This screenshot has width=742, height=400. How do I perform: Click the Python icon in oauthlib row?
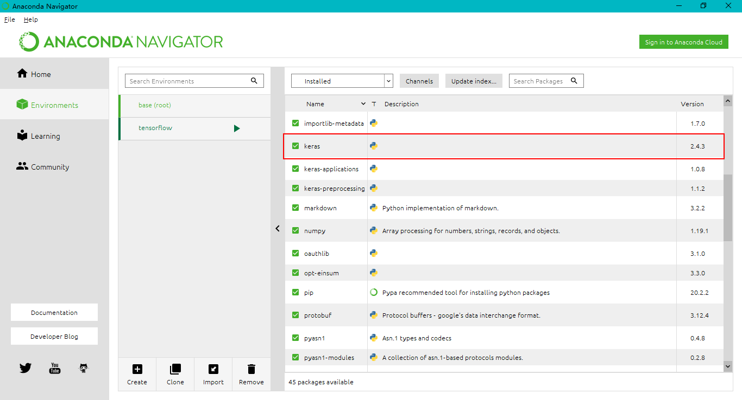(x=374, y=253)
